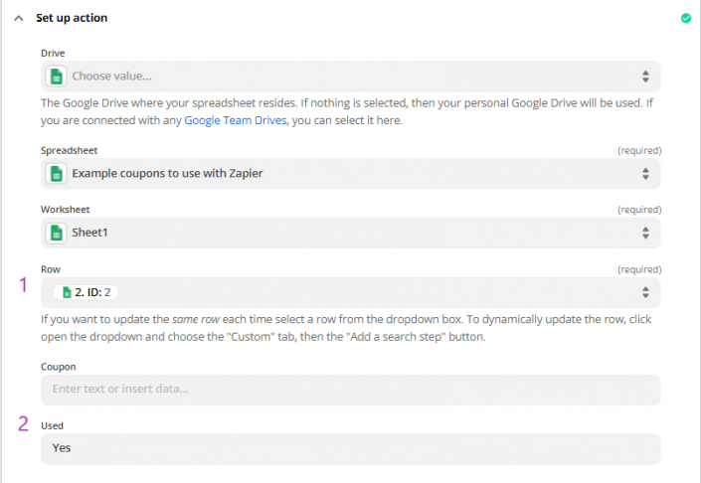
Task: Open the Spreadsheet dropdown arrows
Action: [645, 174]
